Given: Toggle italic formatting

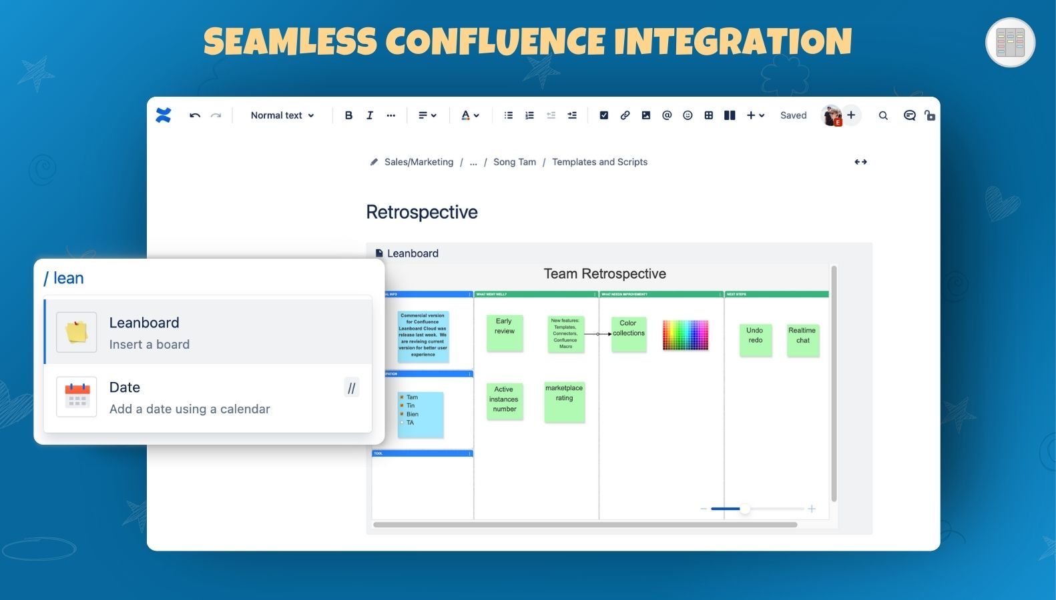Looking at the screenshot, I should tap(370, 115).
